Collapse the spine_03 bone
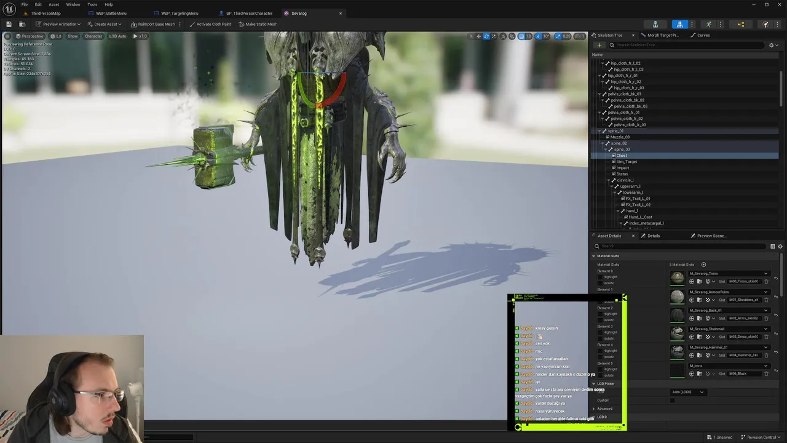 606,150
